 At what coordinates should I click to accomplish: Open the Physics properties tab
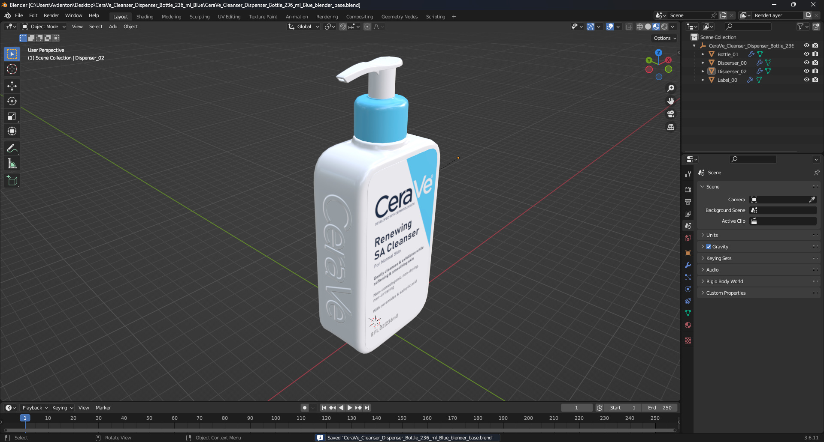(688, 289)
